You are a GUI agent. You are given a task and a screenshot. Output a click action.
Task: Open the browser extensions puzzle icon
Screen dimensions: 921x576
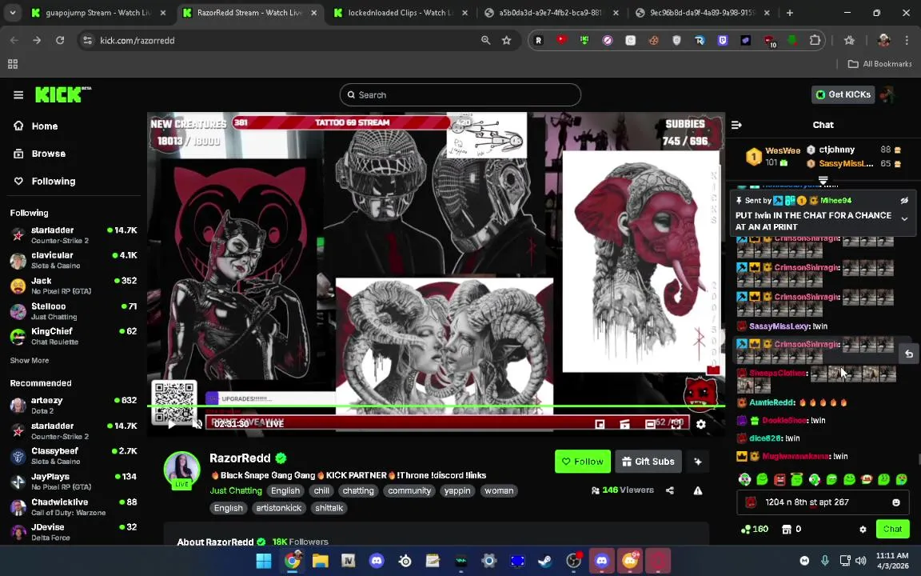(x=815, y=40)
